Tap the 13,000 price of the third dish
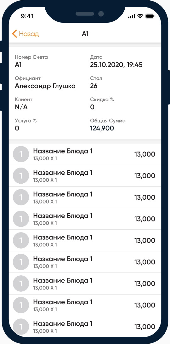Viewport: 170px width, 344px height. click(145, 197)
